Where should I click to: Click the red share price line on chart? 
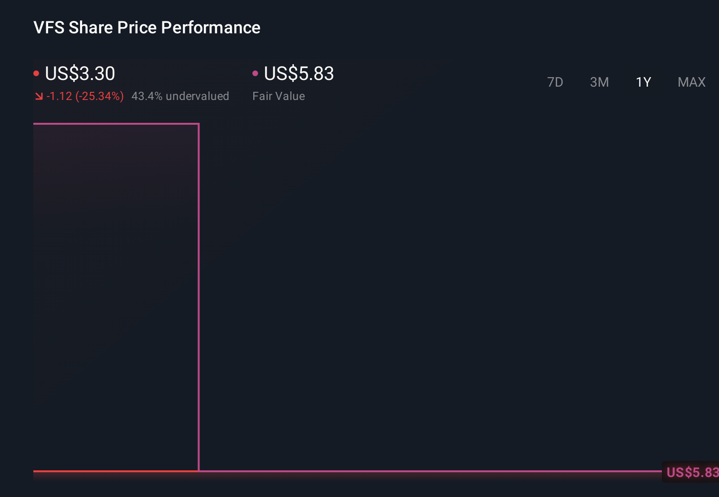[114, 472]
